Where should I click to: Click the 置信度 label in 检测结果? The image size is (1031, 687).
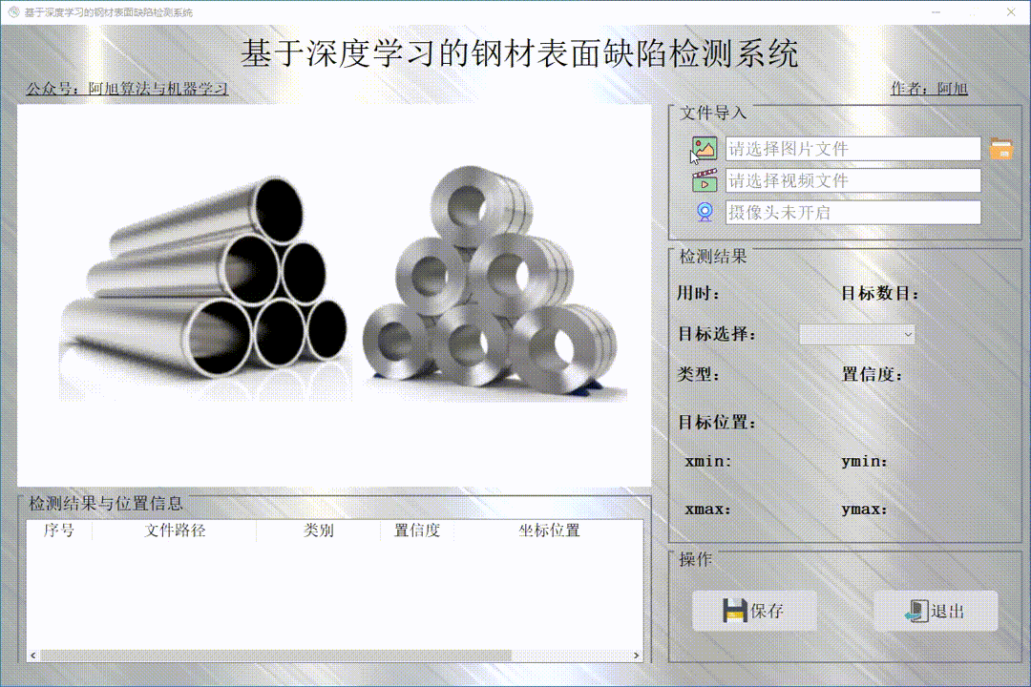pyautogui.click(x=872, y=374)
